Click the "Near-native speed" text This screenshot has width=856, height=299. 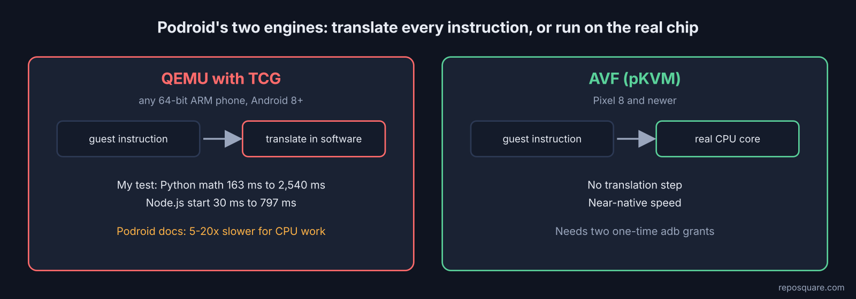click(x=635, y=203)
